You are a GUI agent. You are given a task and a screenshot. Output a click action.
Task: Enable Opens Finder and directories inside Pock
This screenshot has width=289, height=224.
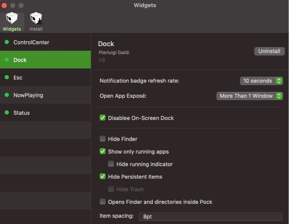tap(103, 202)
